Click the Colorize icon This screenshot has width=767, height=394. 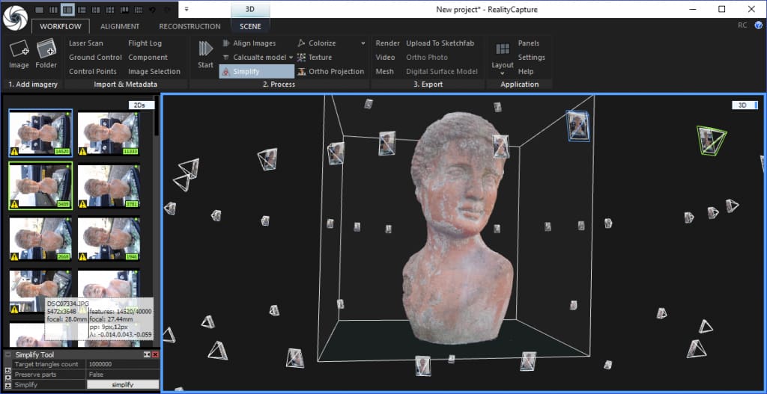click(301, 43)
